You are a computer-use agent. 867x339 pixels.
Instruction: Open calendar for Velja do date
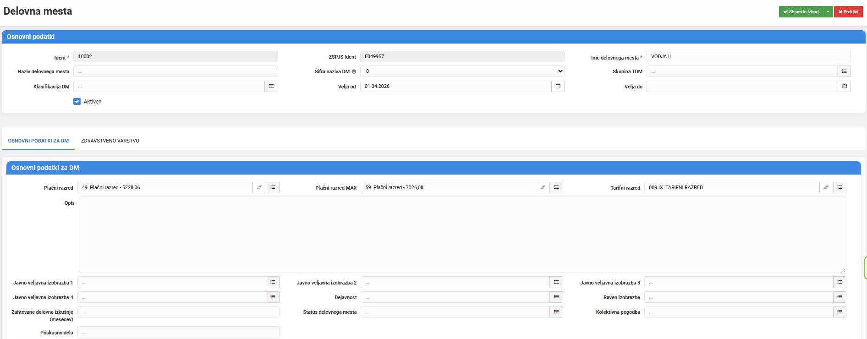[844, 86]
